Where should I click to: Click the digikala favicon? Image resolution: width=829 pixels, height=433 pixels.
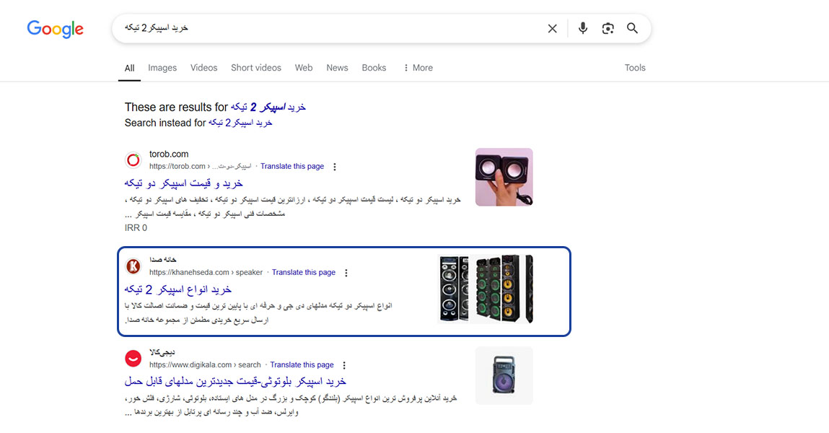coord(133,359)
